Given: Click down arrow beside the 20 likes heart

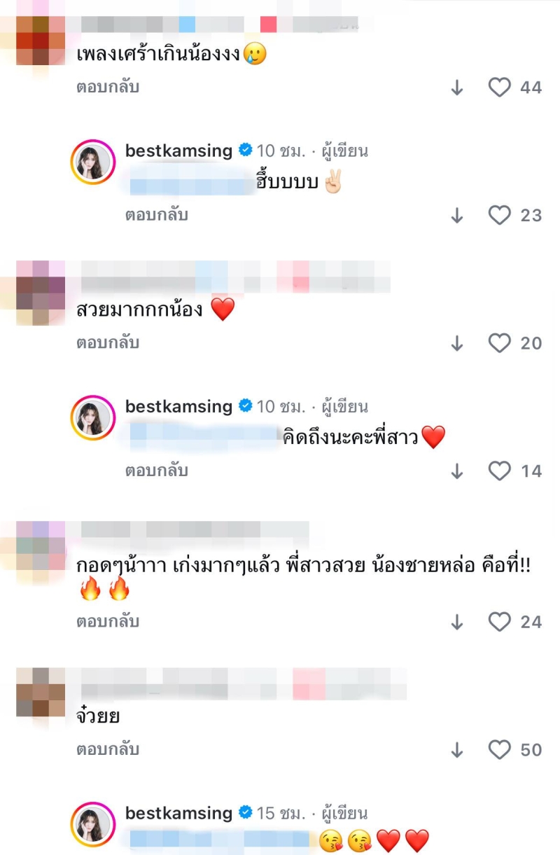Looking at the screenshot, I should coord(457,343).
